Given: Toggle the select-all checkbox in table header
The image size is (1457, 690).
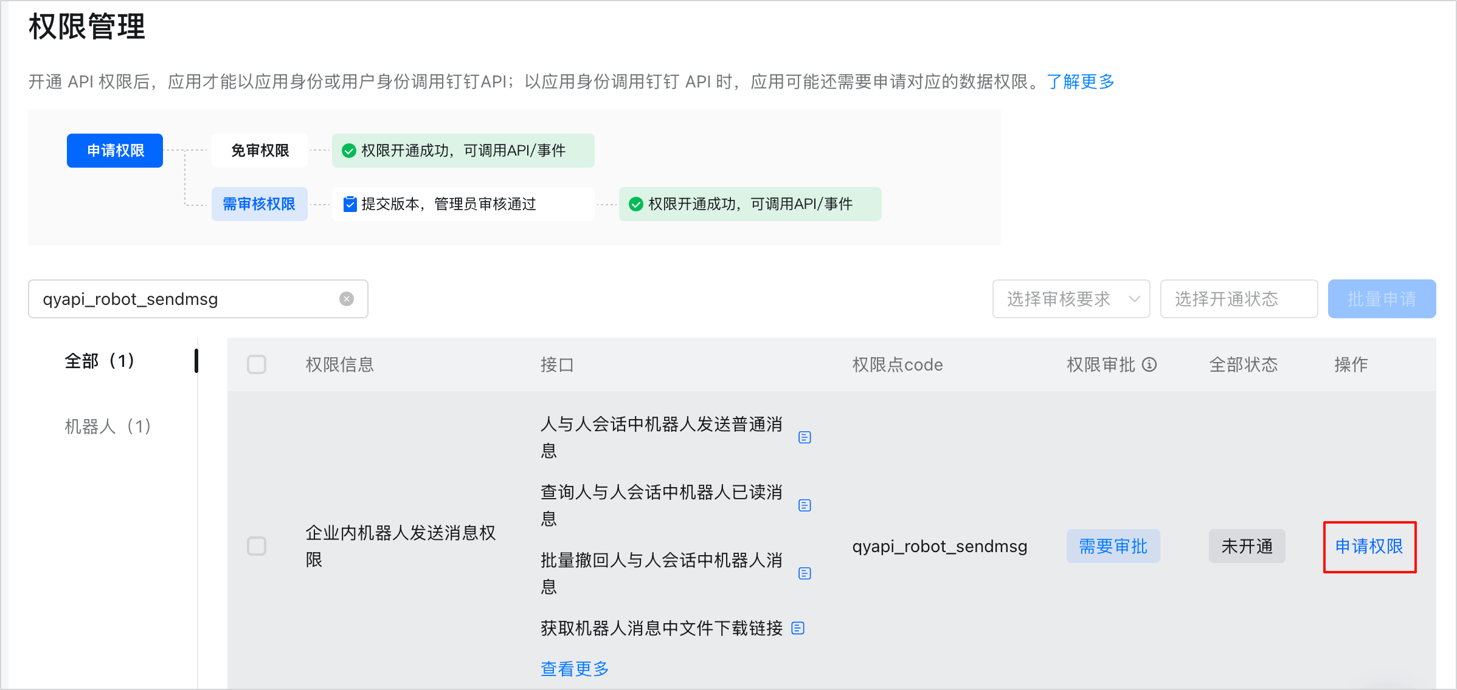Looking at the screenshot, I should 257,364.
